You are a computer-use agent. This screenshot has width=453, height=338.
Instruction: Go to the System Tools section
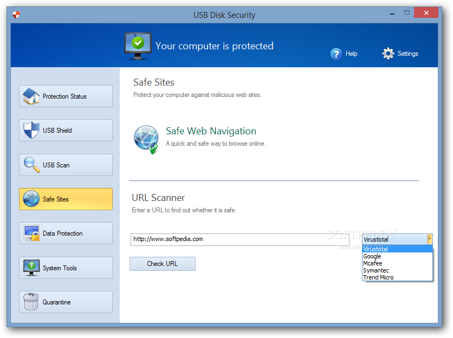[x=66, y=268]
